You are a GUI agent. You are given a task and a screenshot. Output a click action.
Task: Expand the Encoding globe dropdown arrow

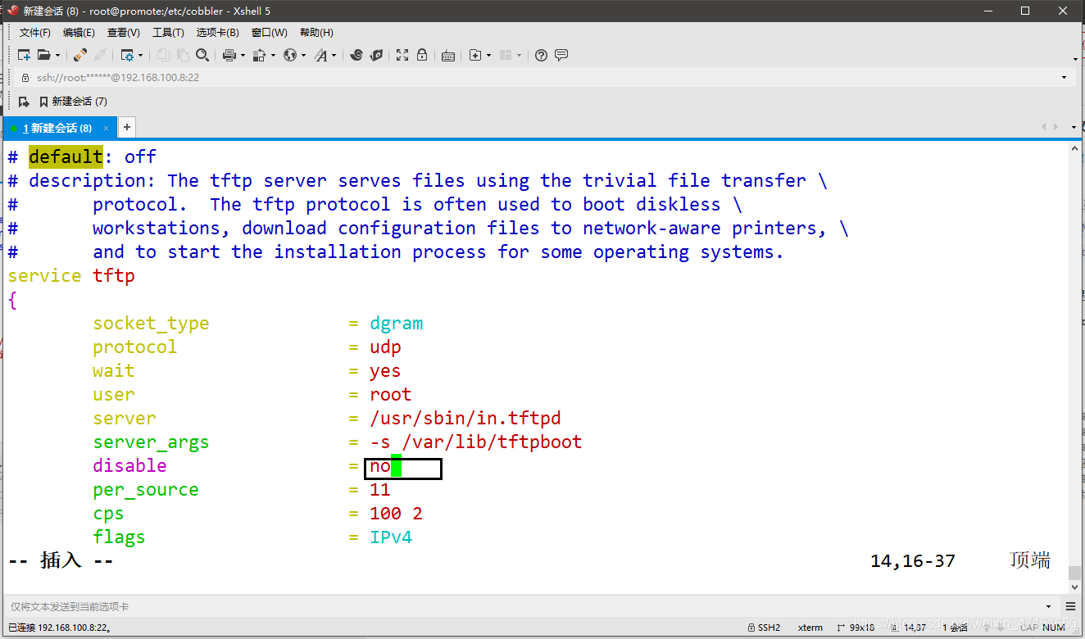tap(304, 56)
